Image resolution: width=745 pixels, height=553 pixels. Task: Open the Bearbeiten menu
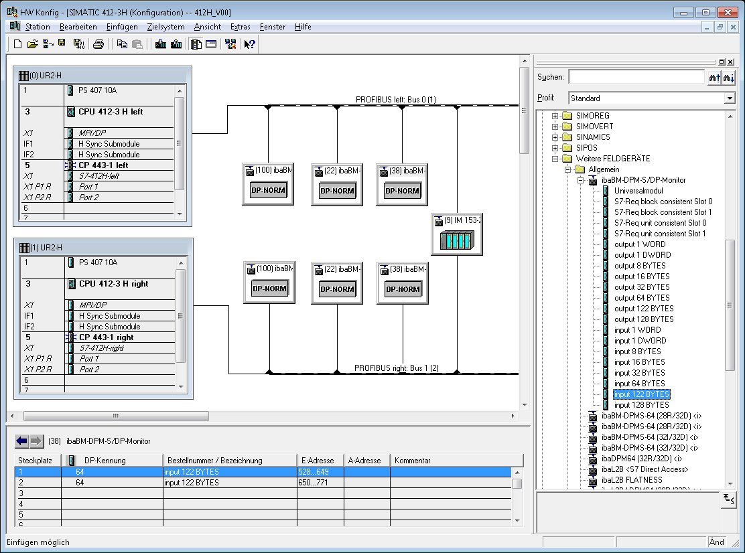click(x=78, y=27)
